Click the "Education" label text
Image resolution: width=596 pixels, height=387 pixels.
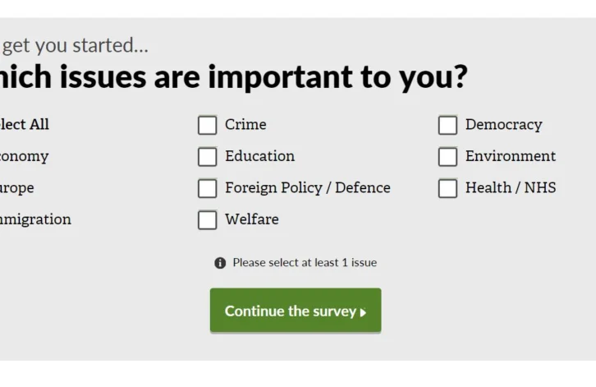coord(259,156)
